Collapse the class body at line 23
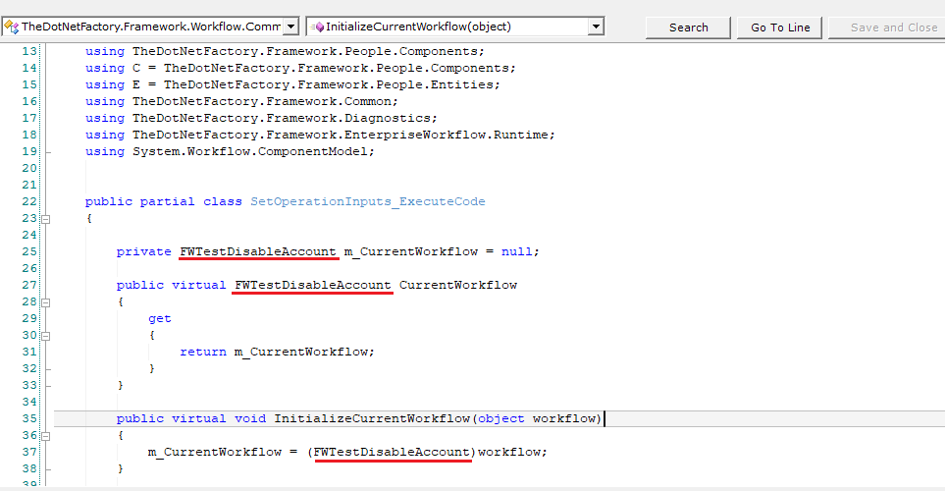Screen dimensions: 947x491 [46, 219]
